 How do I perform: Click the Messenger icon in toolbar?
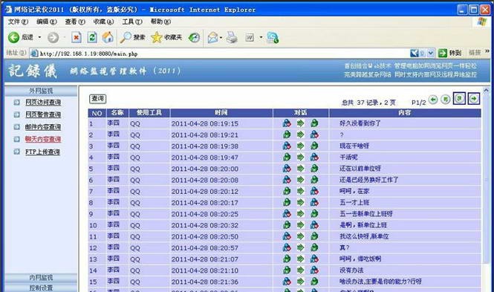tap(273, 37)
